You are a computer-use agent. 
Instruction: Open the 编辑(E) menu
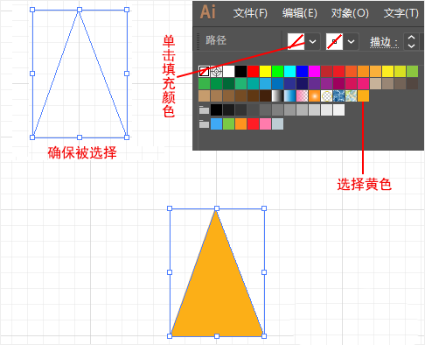(299, 13)
